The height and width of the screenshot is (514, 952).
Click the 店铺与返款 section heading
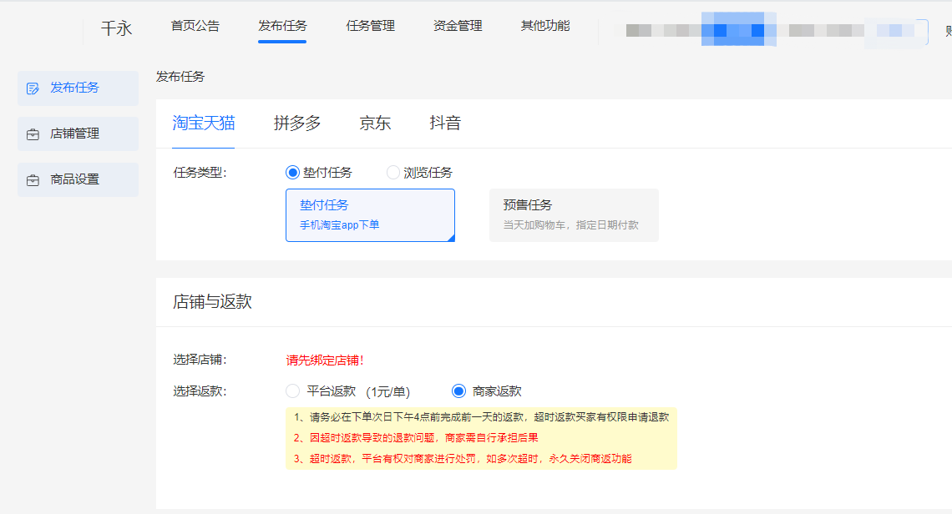click(x=212, y=302)
